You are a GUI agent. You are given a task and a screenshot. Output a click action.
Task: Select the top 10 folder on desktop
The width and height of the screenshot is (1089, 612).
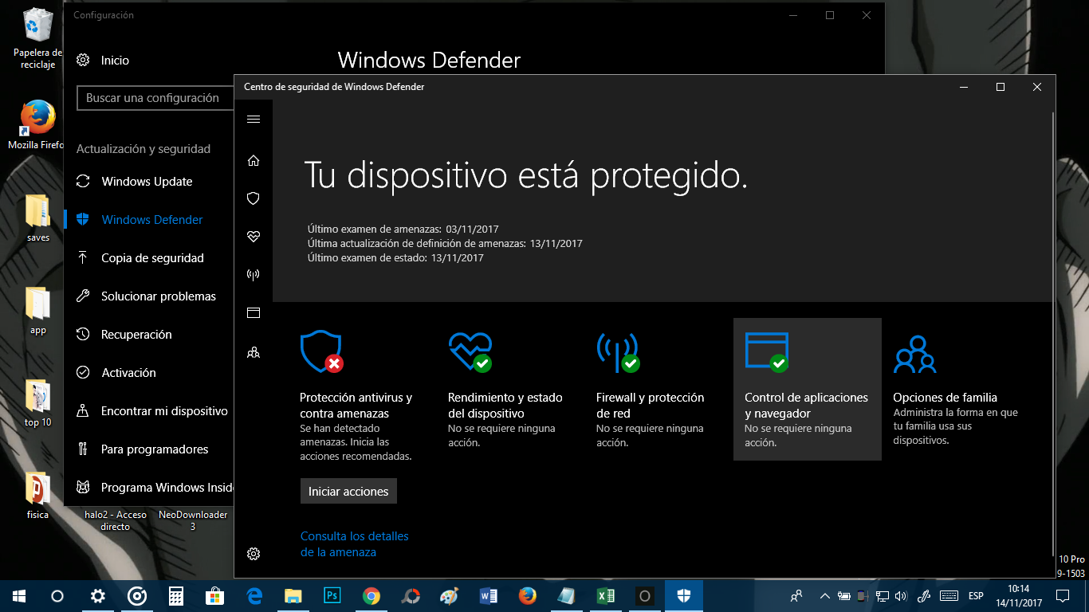37,403
